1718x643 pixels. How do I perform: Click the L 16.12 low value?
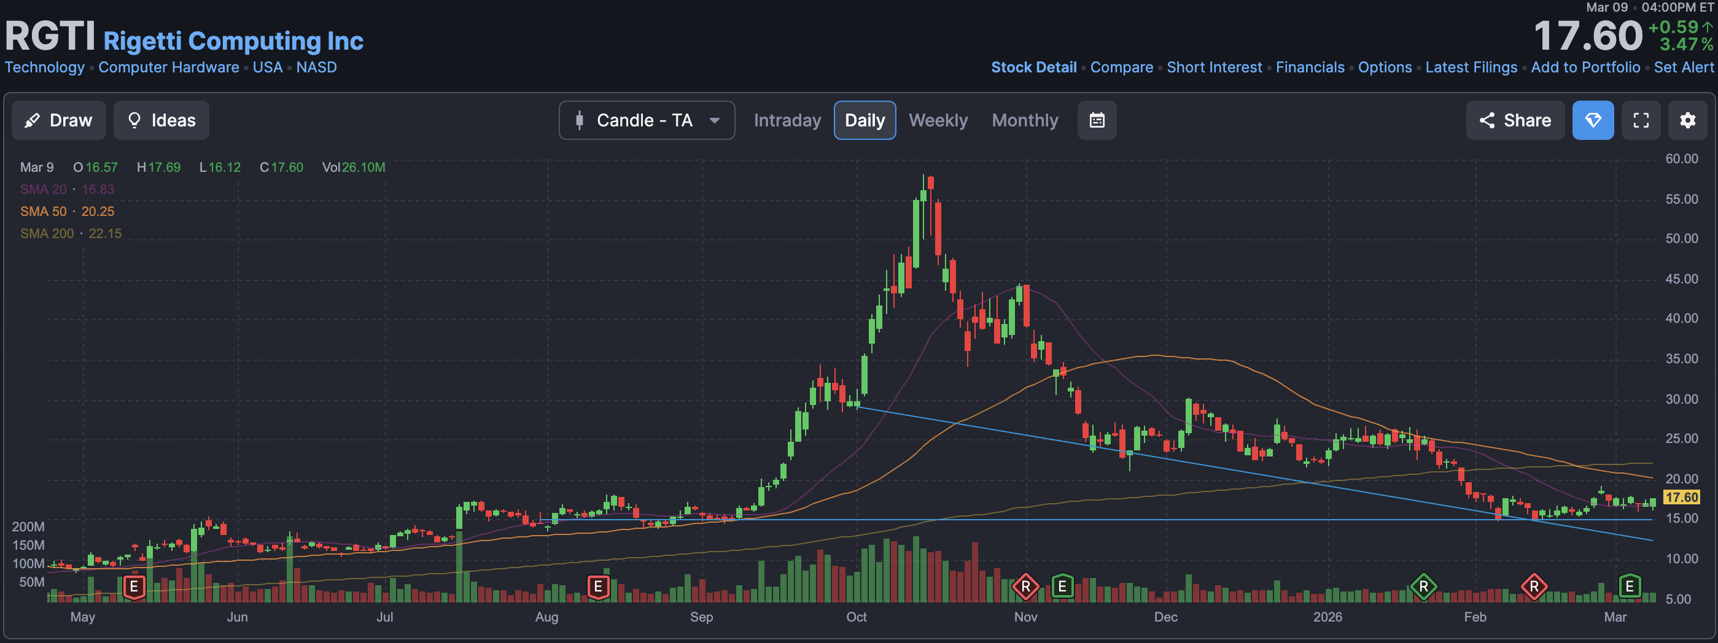(220, 167)
